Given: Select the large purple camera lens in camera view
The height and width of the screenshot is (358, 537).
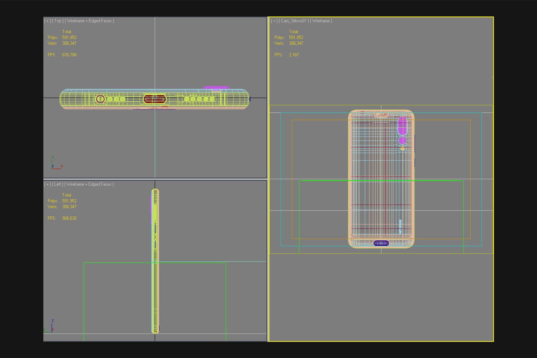Looking at the screenshot, I should coord(402,126).
